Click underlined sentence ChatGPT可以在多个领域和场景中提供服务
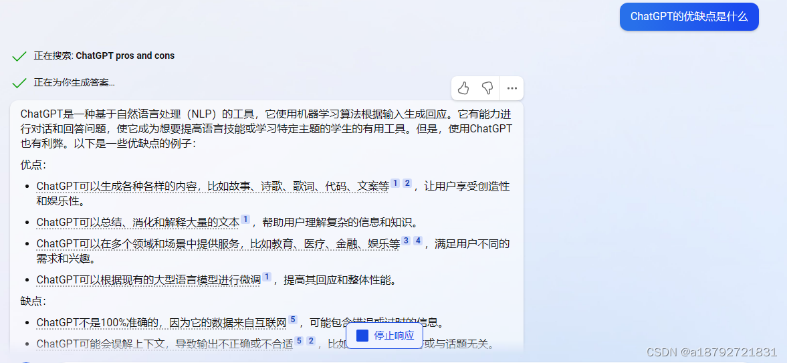Screen dimensions: 787x363 point(219,244)
